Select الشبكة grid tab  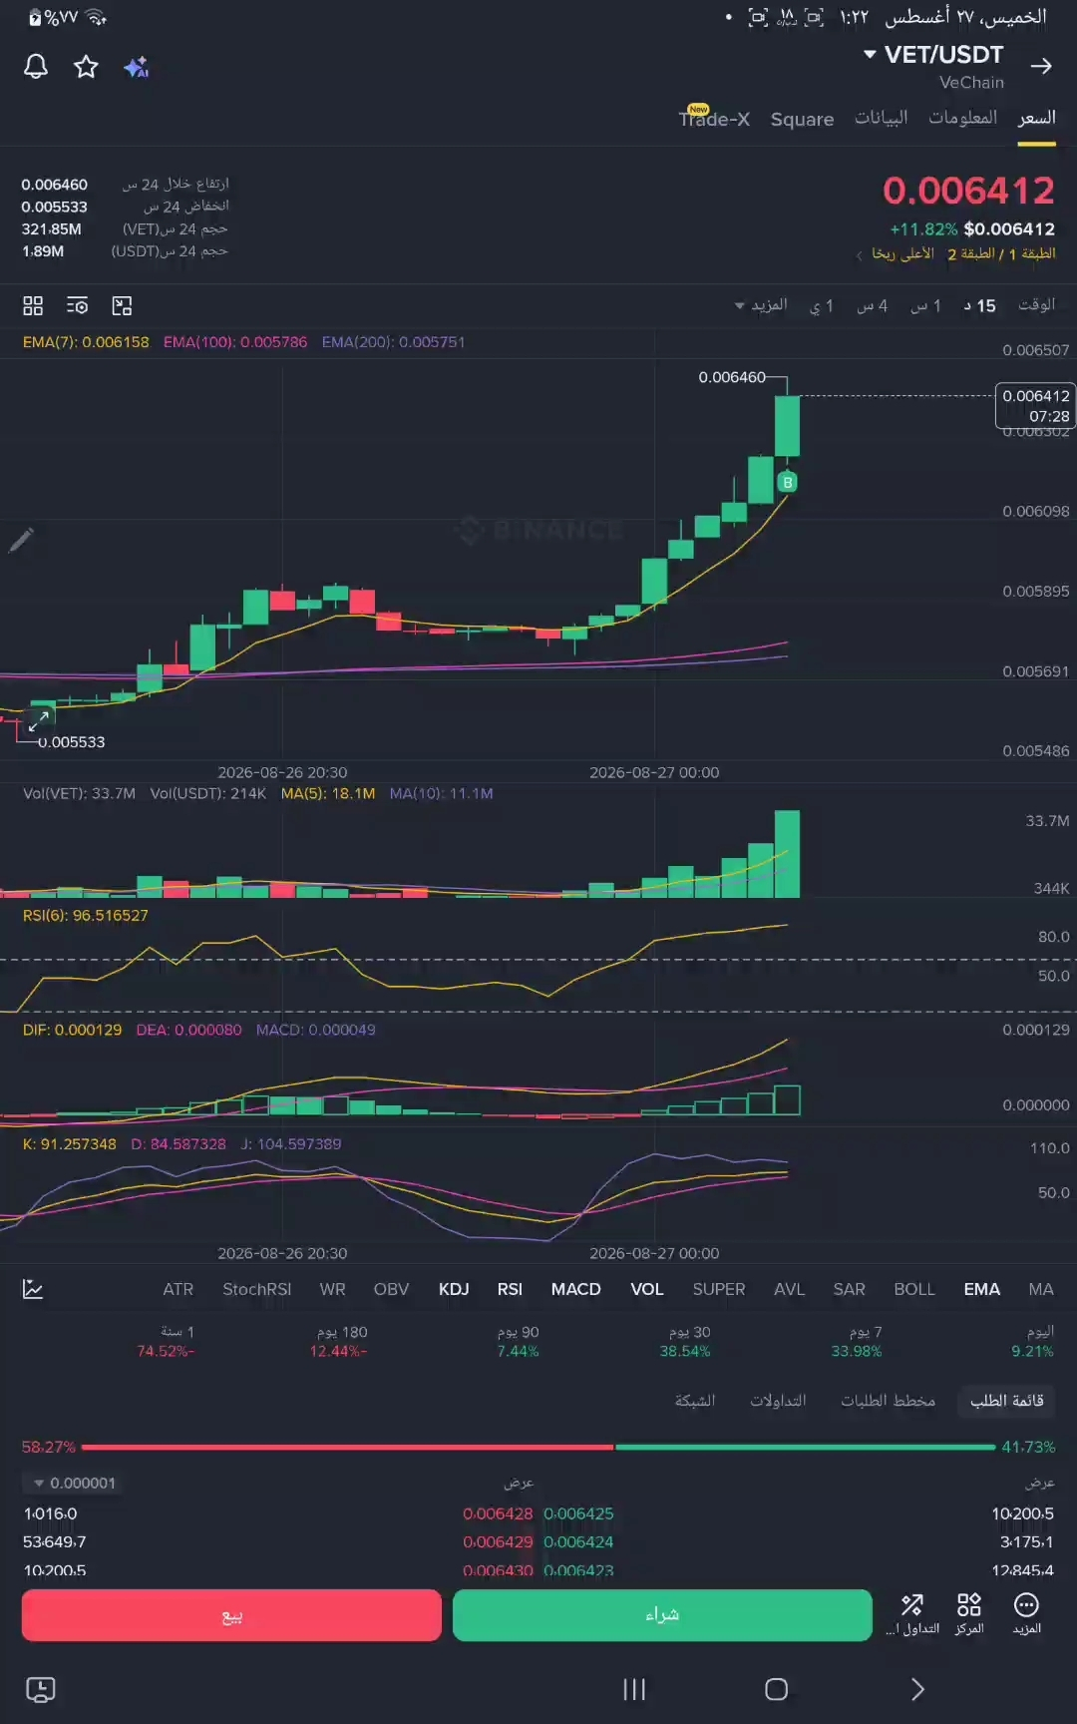pyautogui.click(x=695, y=1401)
